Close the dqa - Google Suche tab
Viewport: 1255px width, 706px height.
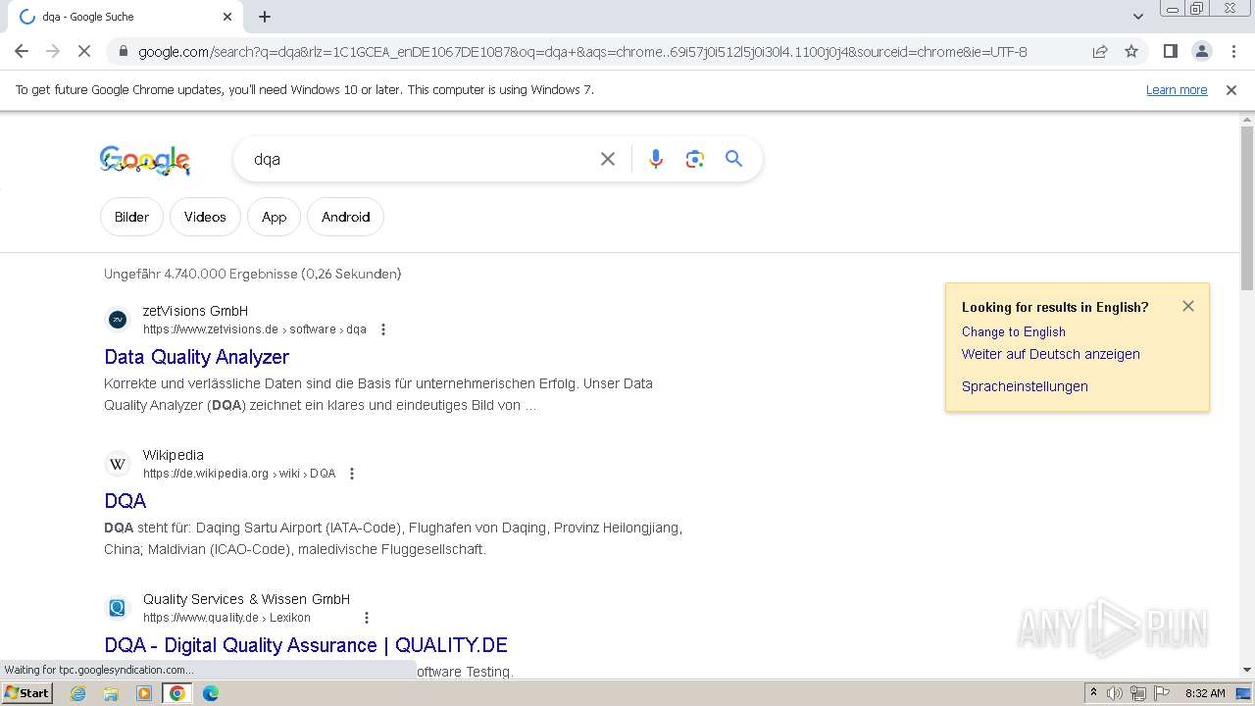click(227, 17)
